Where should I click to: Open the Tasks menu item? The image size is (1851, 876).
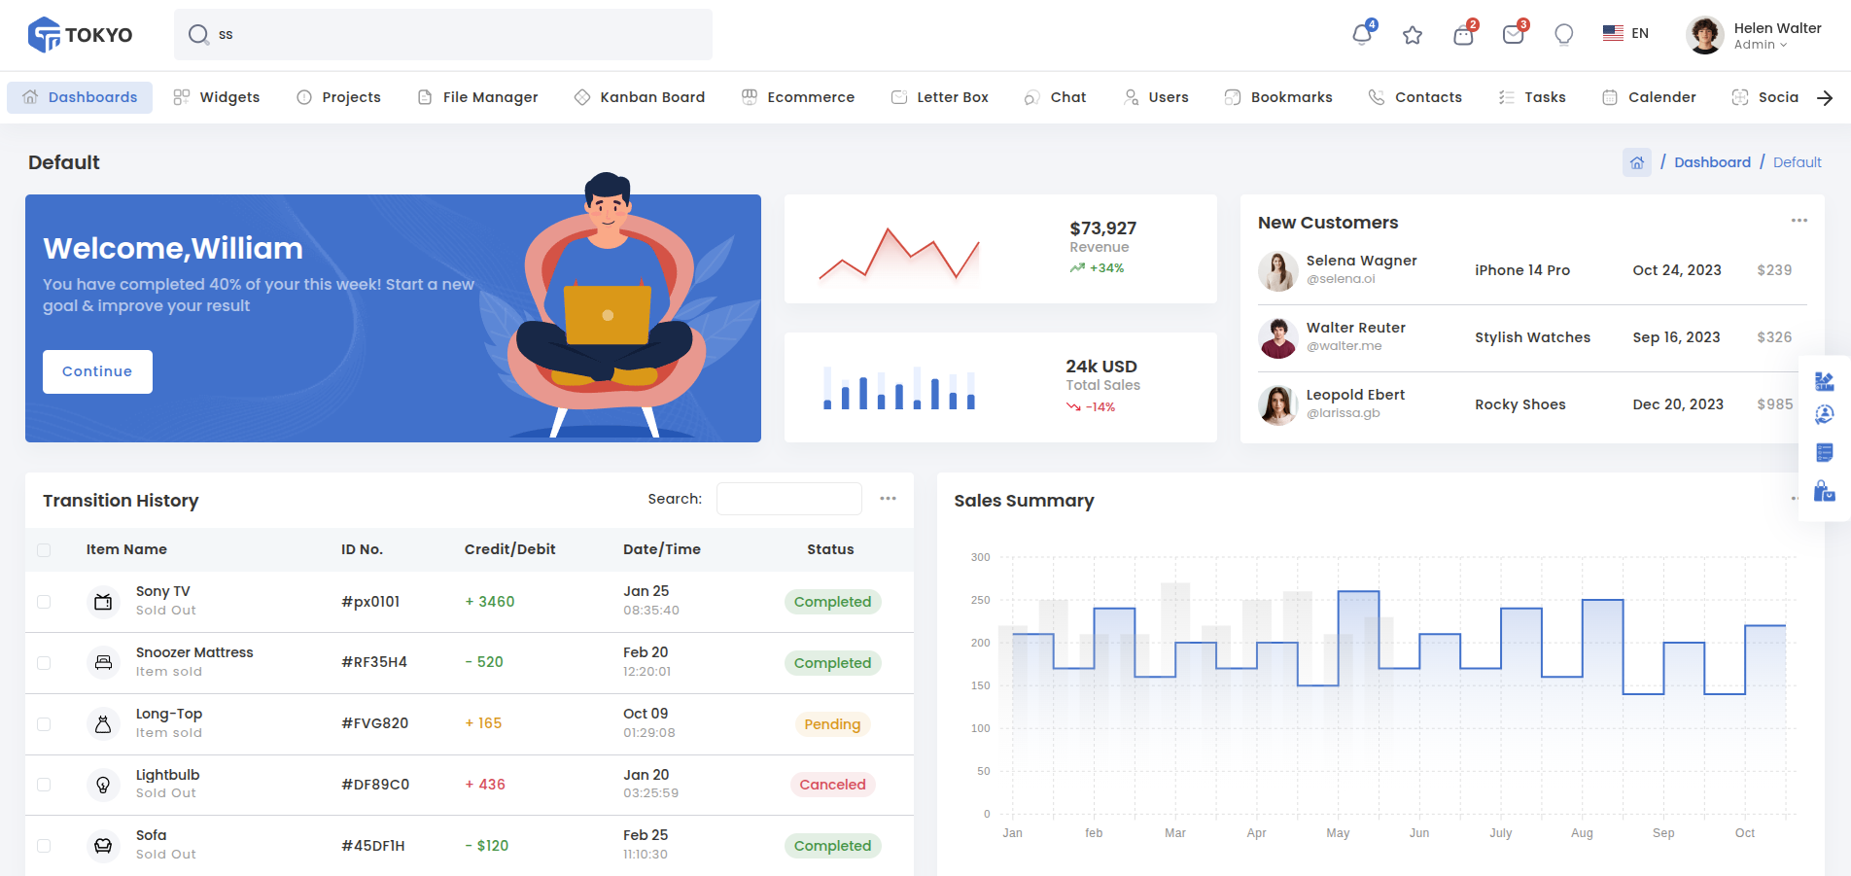pyautogui.click(x=1532, y=97)
